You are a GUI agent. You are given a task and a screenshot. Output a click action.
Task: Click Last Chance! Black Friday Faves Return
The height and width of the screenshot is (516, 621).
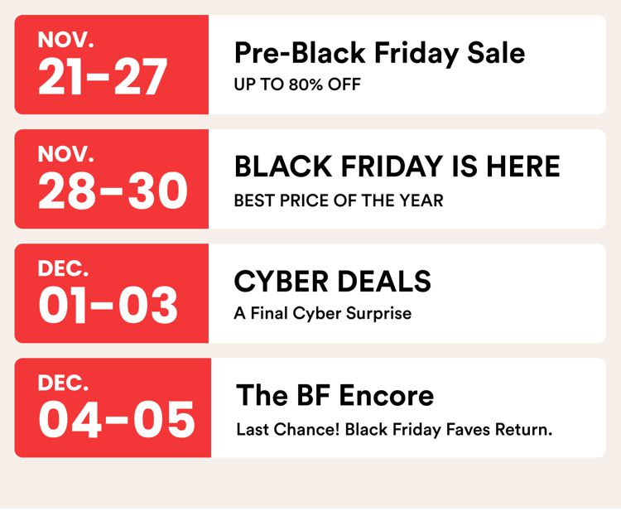[x=394, y=430]
